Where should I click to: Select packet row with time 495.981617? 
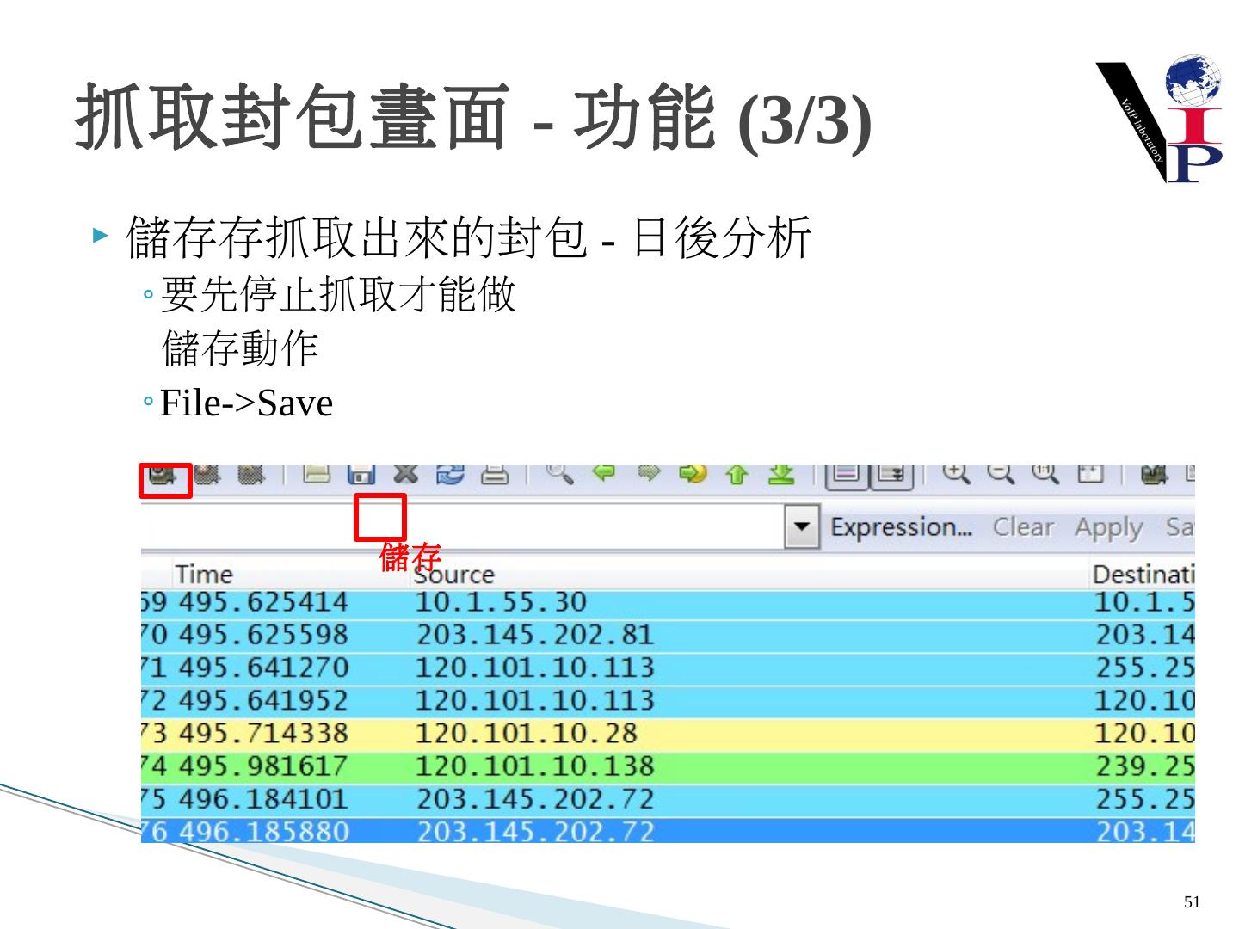[x=669, y=766]
